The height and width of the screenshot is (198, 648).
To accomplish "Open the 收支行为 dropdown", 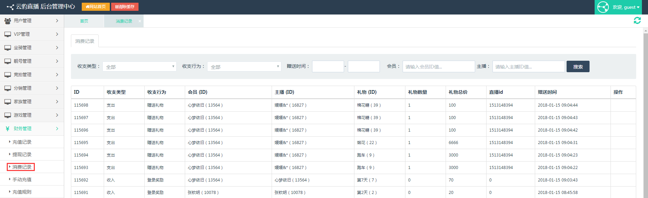I will (x=244, y=66).
